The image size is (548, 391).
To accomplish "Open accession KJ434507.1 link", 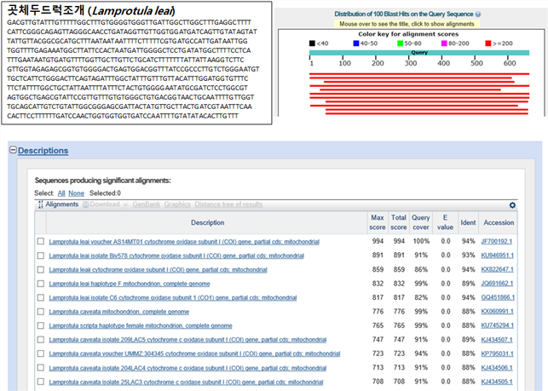I will coord(497,339).
